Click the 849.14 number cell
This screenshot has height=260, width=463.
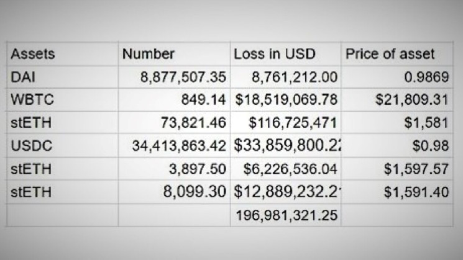(174, 100)
